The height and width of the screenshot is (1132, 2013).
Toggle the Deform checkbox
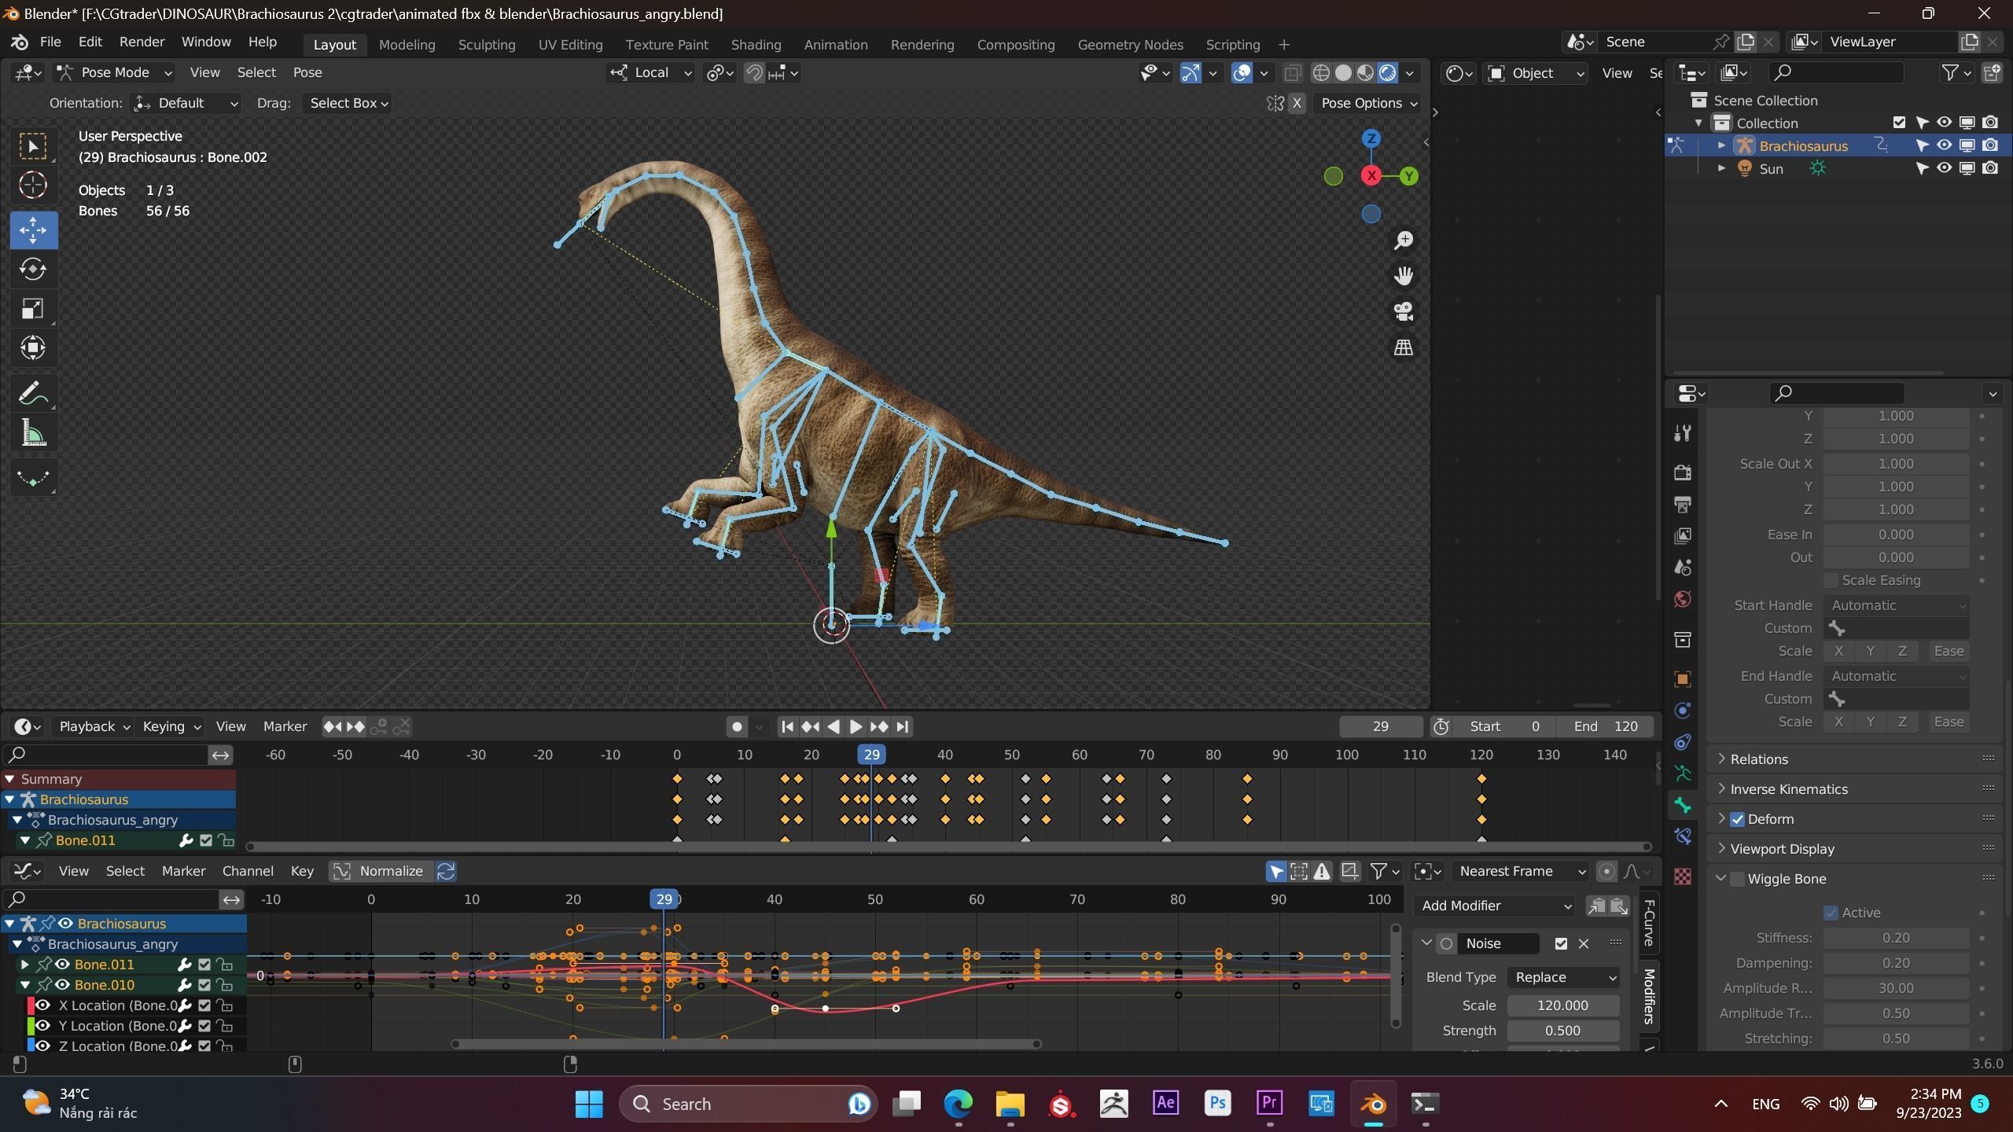click(1737, 819)
